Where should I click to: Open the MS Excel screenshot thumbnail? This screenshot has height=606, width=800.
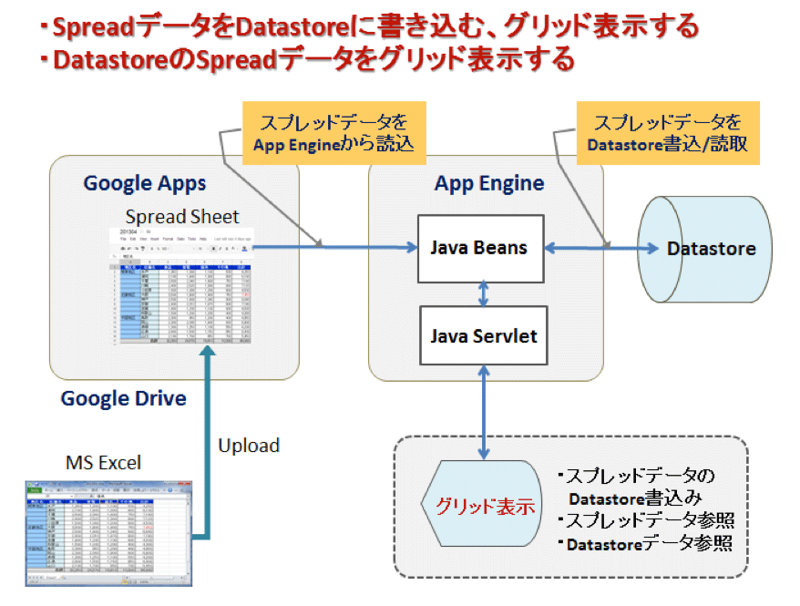point(108,533)
